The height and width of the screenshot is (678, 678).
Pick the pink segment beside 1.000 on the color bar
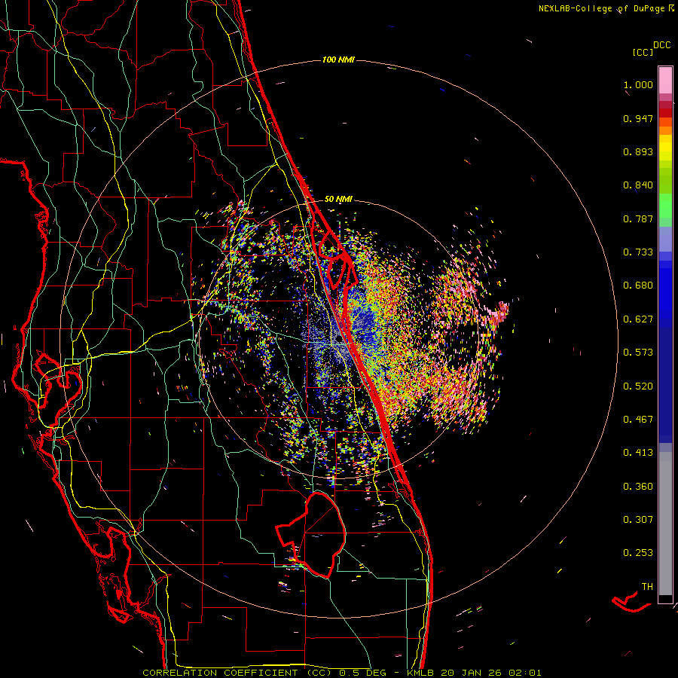tap(665, 81)
